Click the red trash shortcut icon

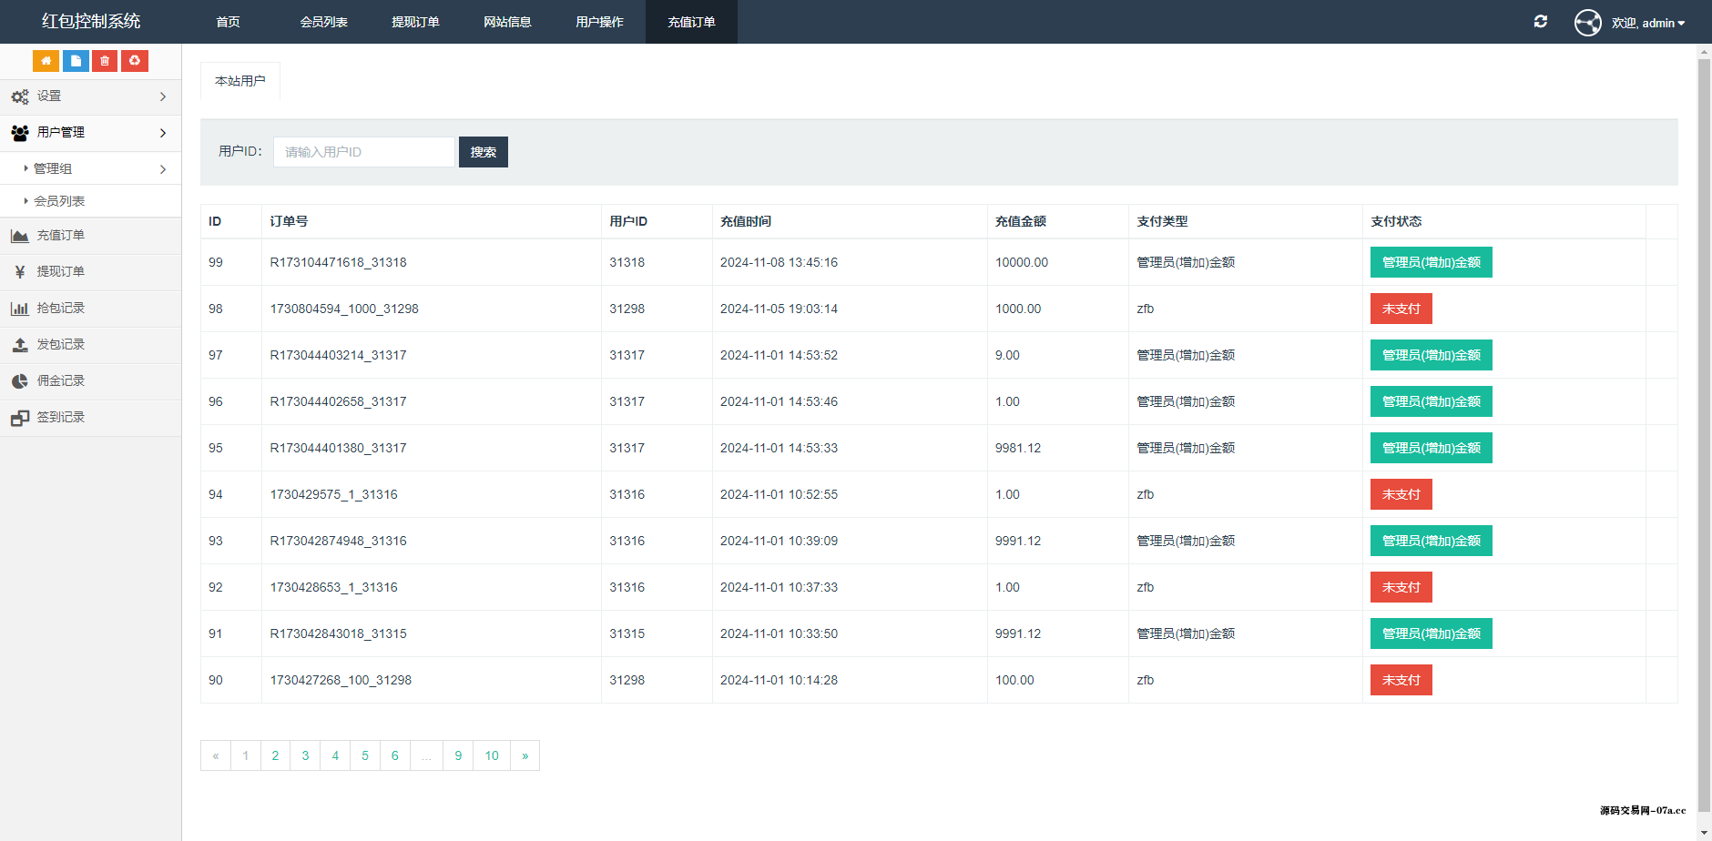[105, 61]
